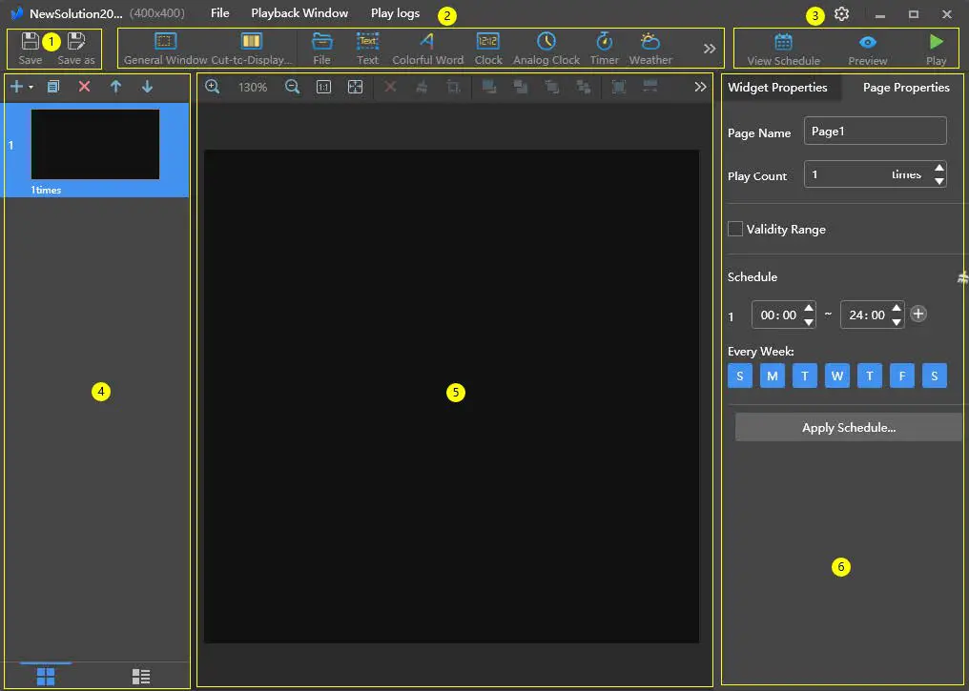
Task: Add a Clock widget
Action: click(488, 47)
